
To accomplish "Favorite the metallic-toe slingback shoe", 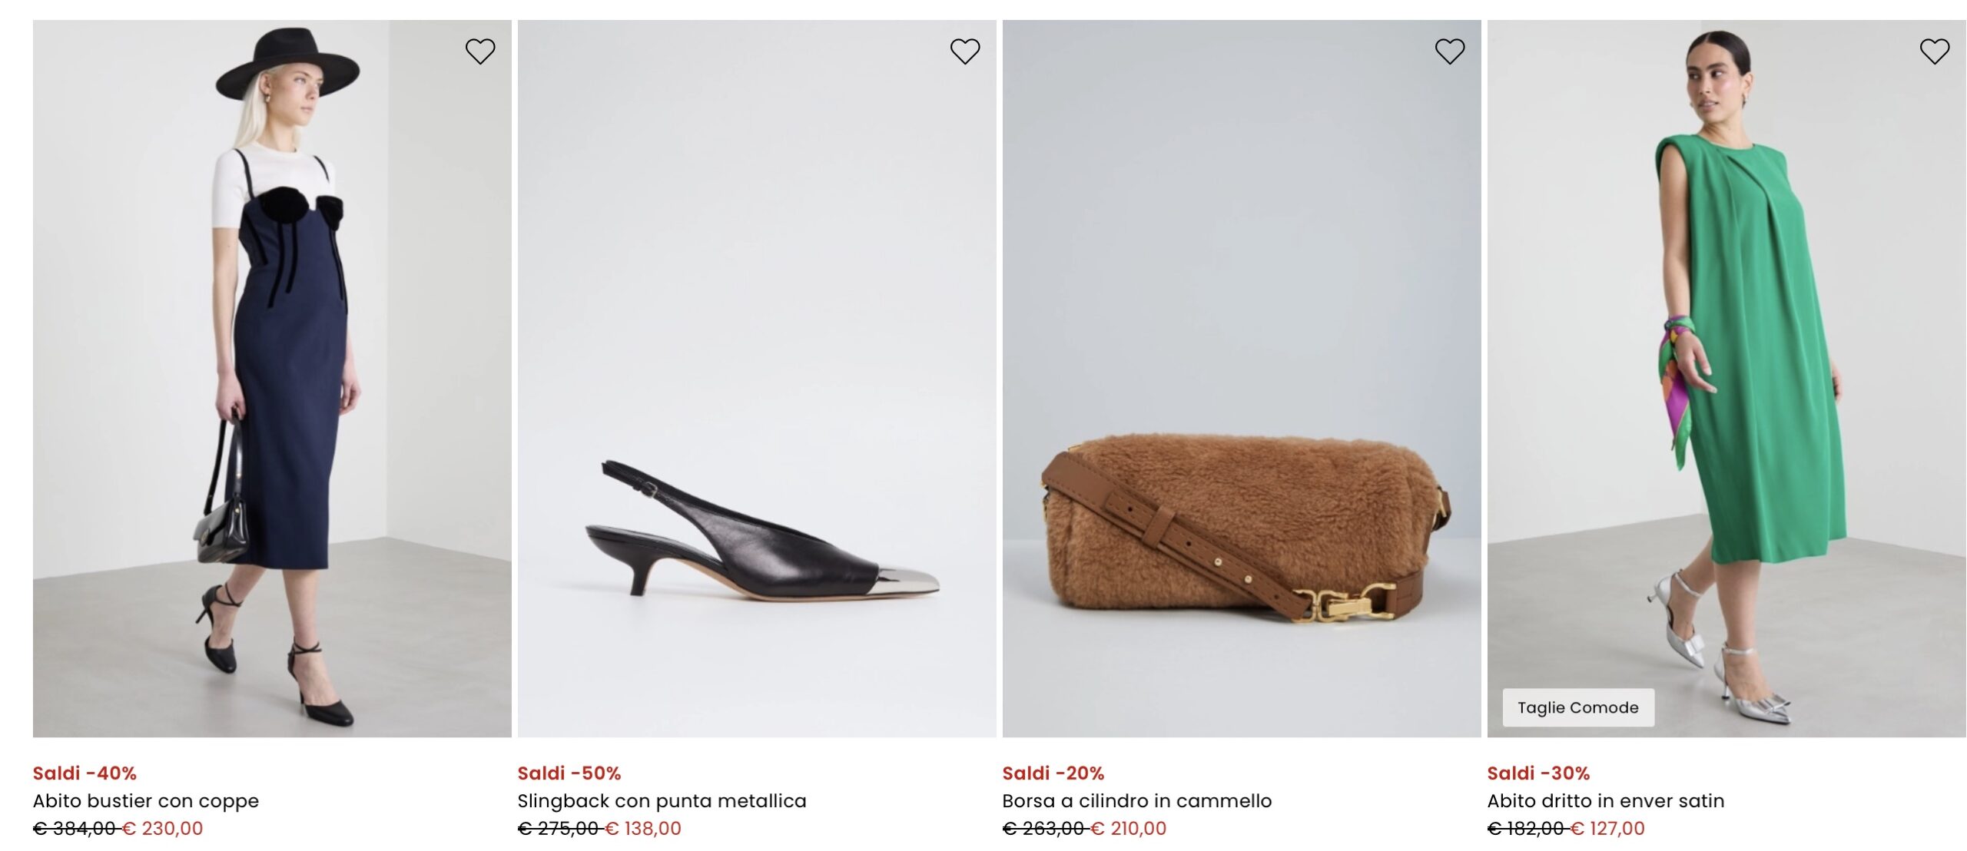I will (x=965, y=51).
